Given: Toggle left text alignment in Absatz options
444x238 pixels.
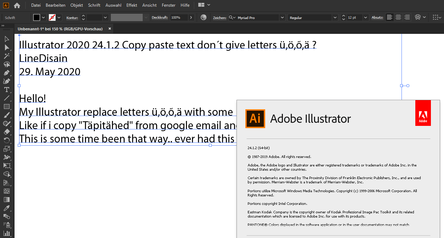Looking at the screenshot, I should point(389,17).
